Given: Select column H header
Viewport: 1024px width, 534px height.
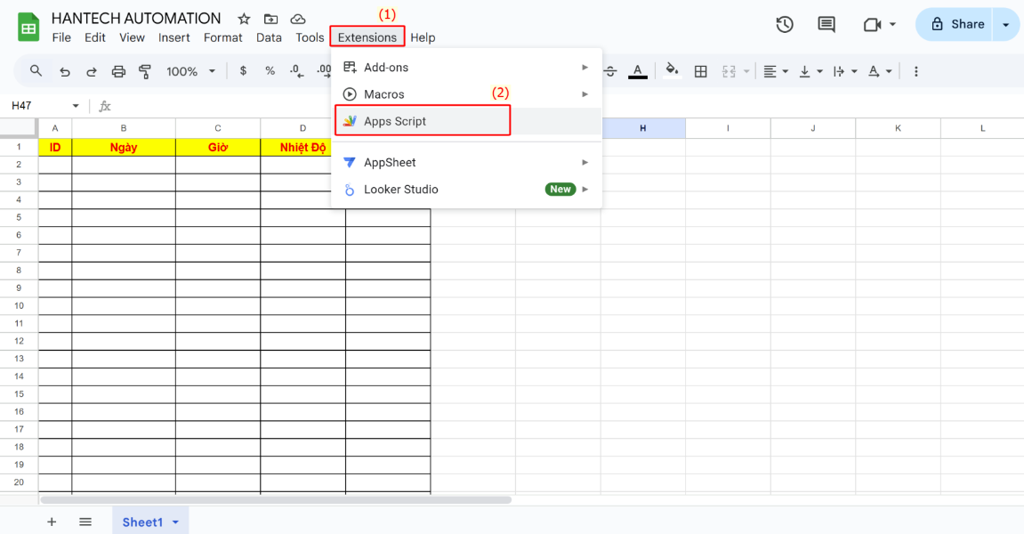Looking at the screenshot, I should [642, 128].
